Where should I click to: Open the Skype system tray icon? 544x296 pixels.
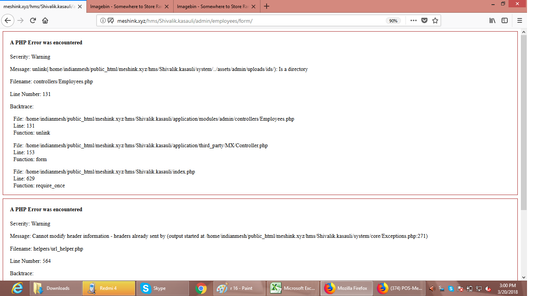click(451, 288)
